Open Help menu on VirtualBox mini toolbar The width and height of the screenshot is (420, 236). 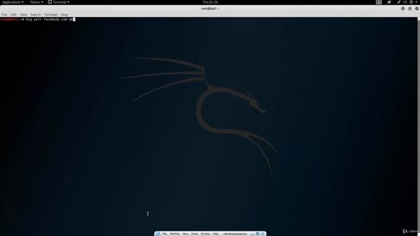[x=216, y=234]
